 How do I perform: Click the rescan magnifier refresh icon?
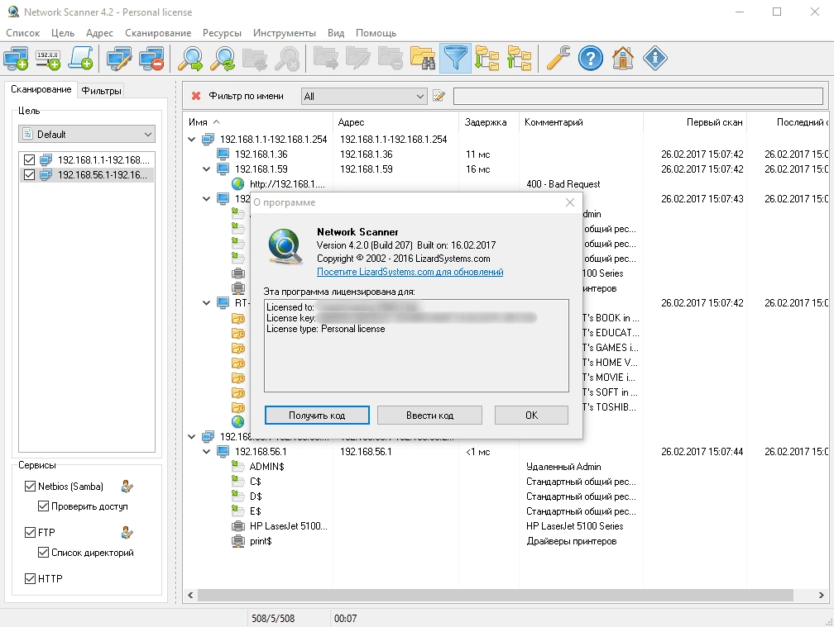coord(223,59)
